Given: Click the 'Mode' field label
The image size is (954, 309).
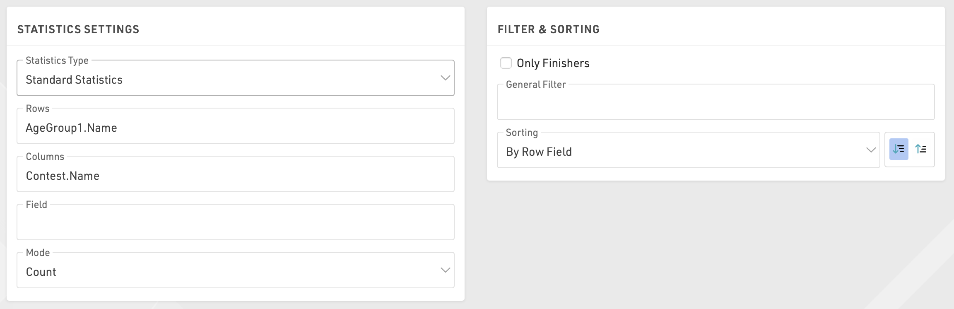Looking at the screenshot, I should [38, 253].
